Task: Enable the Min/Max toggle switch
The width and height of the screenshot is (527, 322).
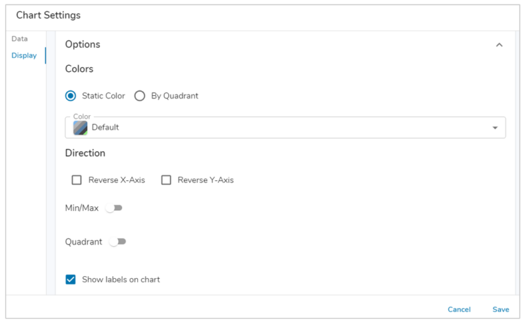Action: coord(114,208)
